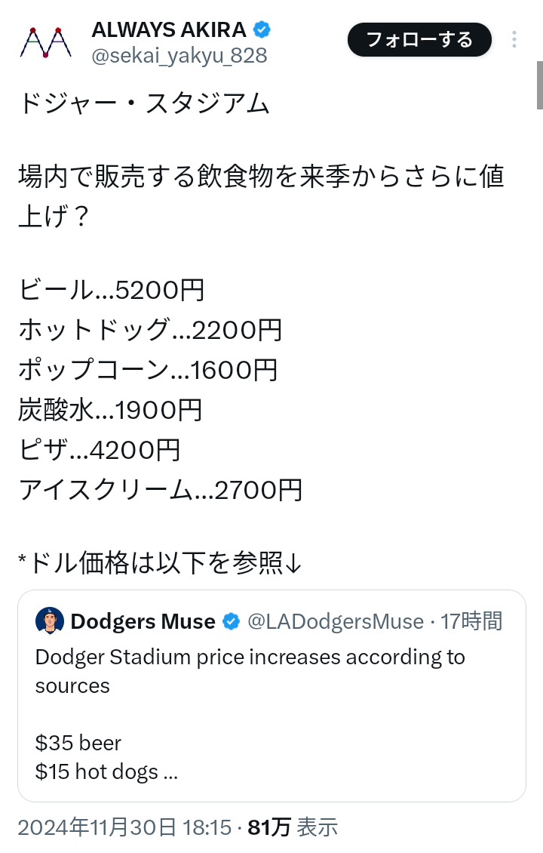Click the "$35 beer" line in the quote
This screenshot has width=543, height=853.
point(78,744)
